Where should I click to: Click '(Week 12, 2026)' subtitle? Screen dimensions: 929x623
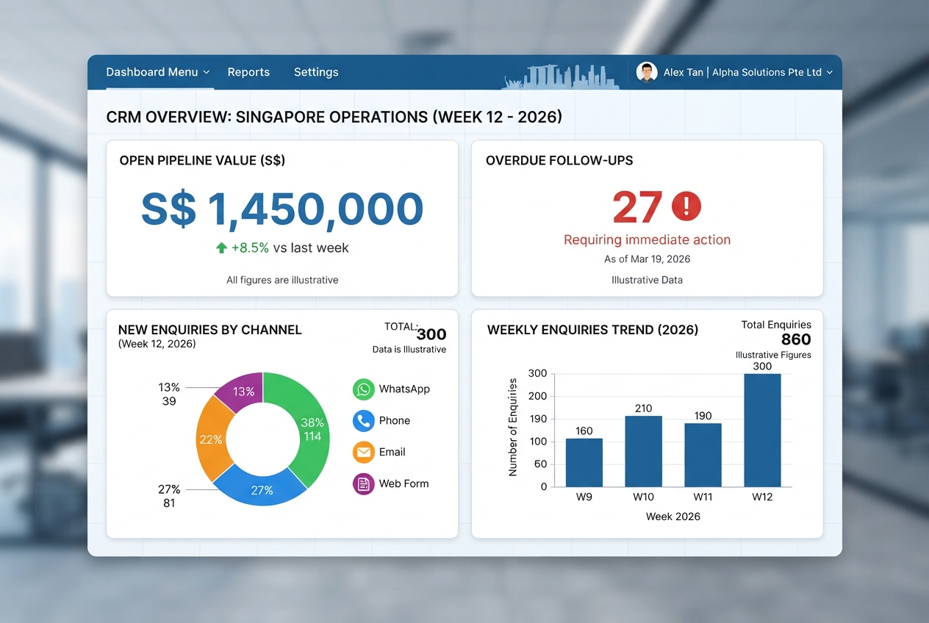tap(157, 344)
